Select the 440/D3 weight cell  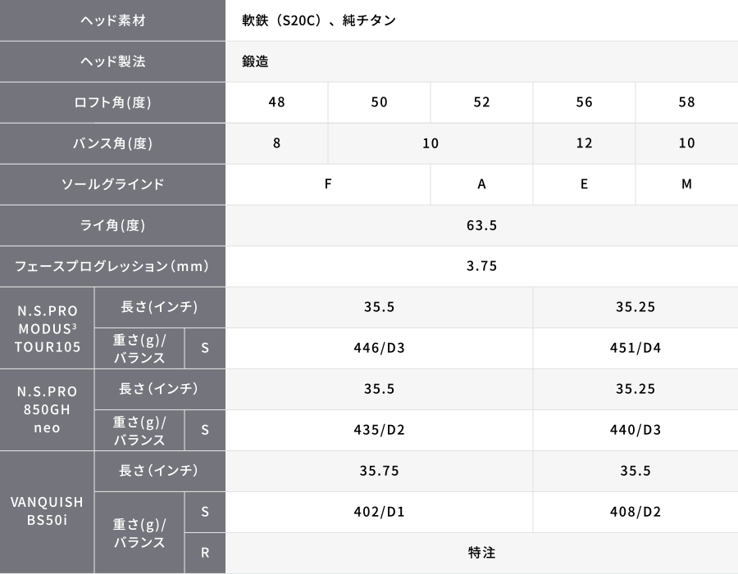click(635, 430)
